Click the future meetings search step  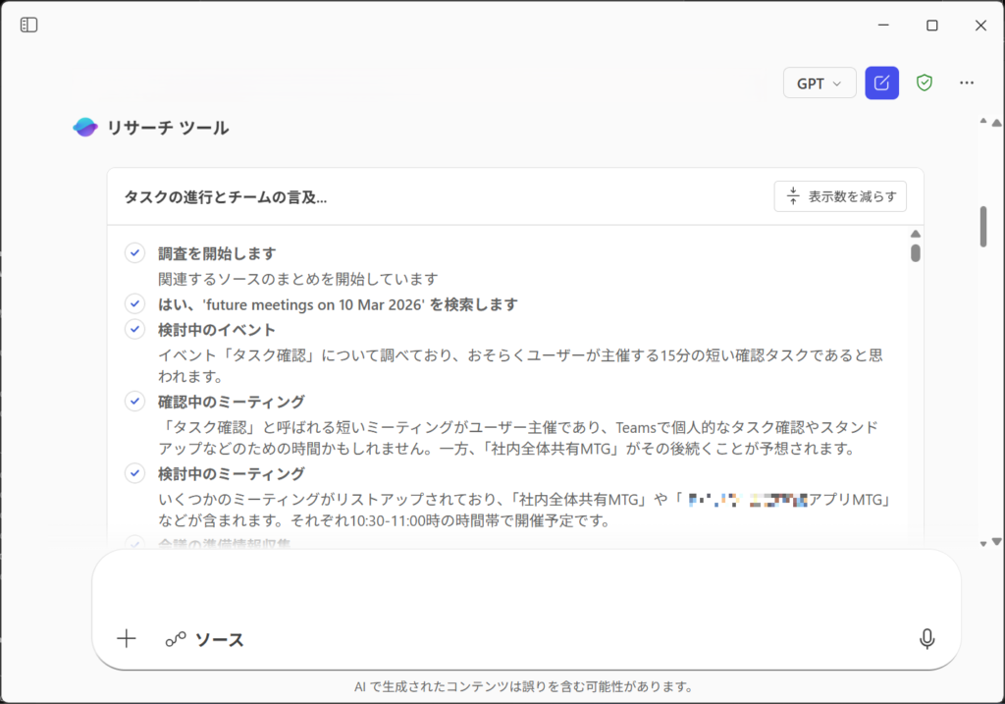pyautogui.click(x=338, y=304)
